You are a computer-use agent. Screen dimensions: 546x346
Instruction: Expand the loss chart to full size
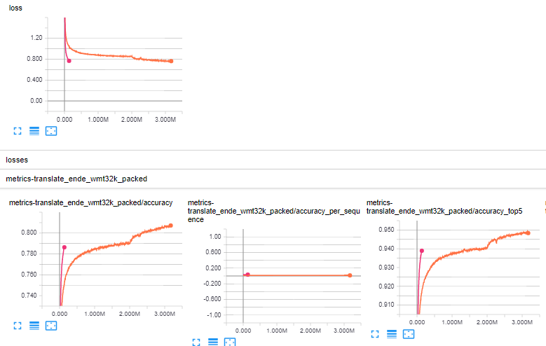(x=18, y=131)
